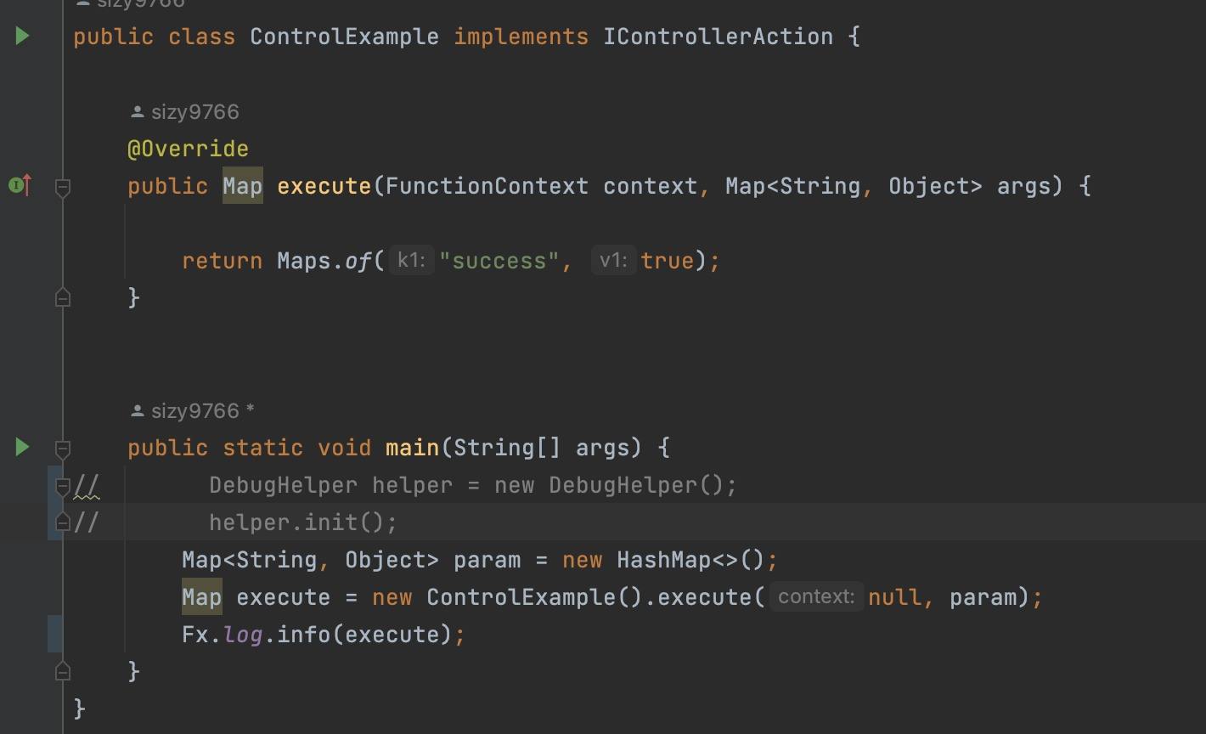Screen dimensions: 1206x734
Task: Click the context: parameter inlay hint
Action: 816,597
